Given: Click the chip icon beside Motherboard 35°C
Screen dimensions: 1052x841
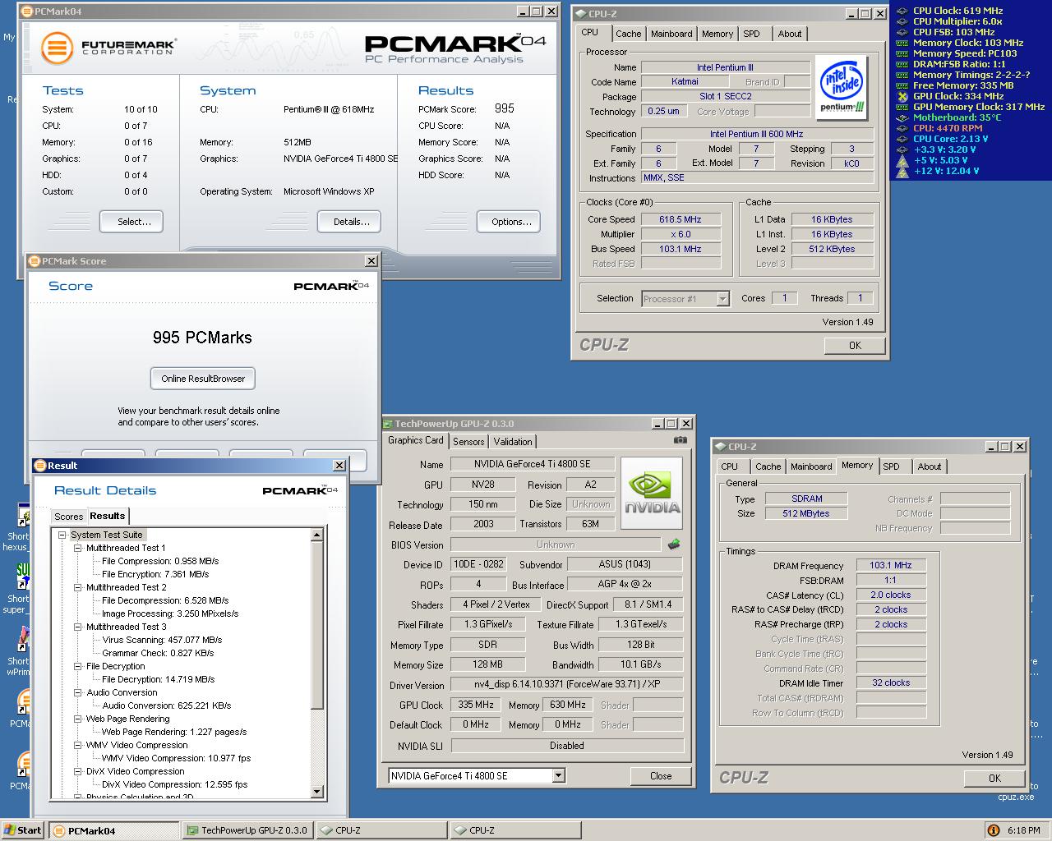Looking at the screenshot, I should 902,117.
